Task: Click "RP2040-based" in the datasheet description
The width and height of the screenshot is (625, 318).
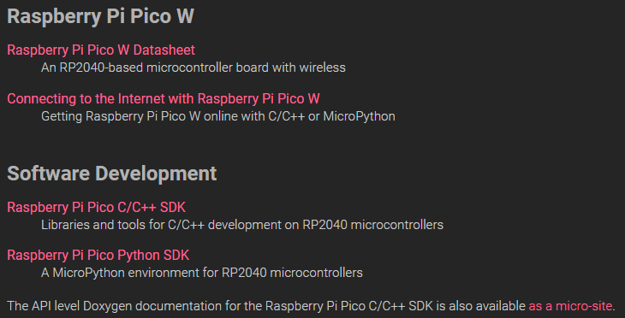Action: [102, 68]
